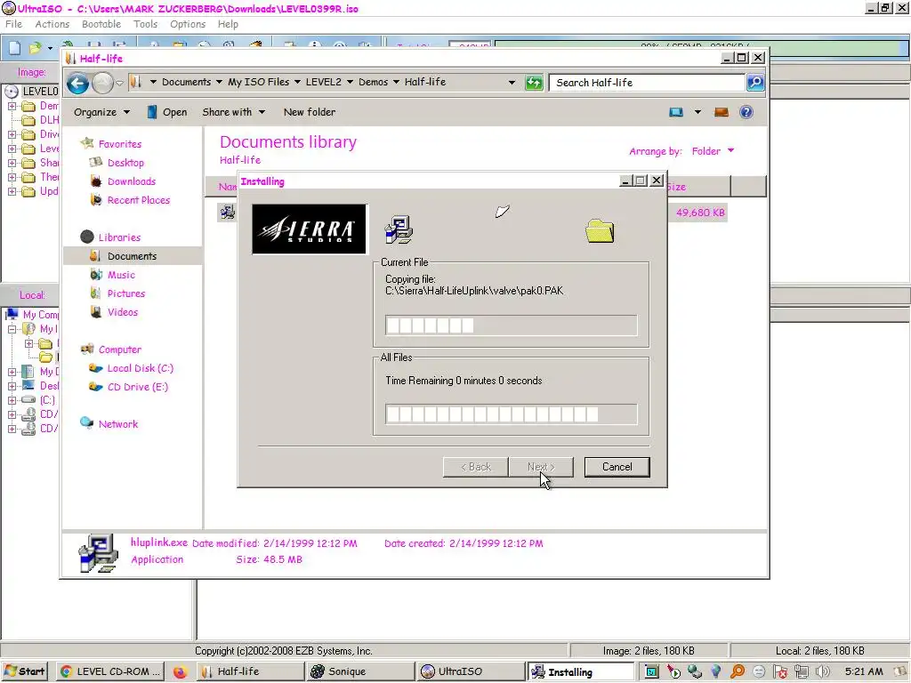
Task: Select CD Drive (E:) in navigation pane
Action: click(138, 387)
